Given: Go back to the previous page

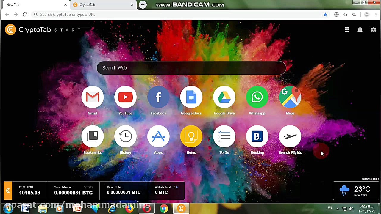Looking at the screenshot, I should click(x=7, y=15).
